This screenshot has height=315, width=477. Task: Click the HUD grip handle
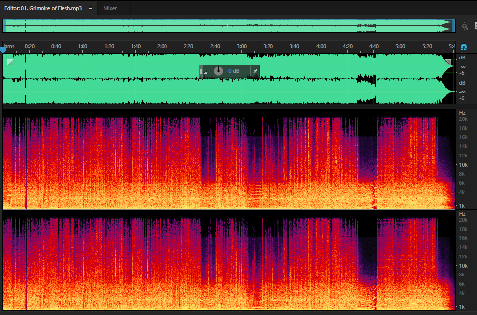pyautogui.click(x=201, y=71)
